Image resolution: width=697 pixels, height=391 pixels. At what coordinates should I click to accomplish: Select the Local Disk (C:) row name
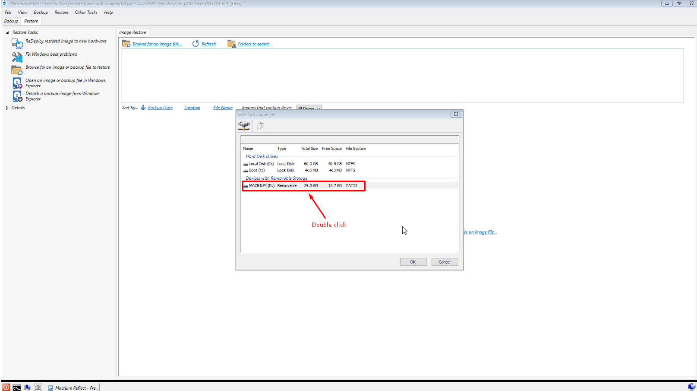pos(261,164)
